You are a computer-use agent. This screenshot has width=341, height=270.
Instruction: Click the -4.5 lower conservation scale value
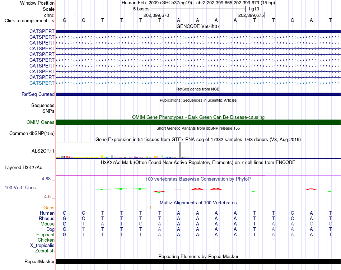click(47, 197)
